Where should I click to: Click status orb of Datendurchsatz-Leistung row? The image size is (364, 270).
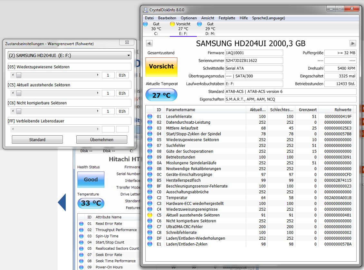pyautogui.click(x=150, y=122)
